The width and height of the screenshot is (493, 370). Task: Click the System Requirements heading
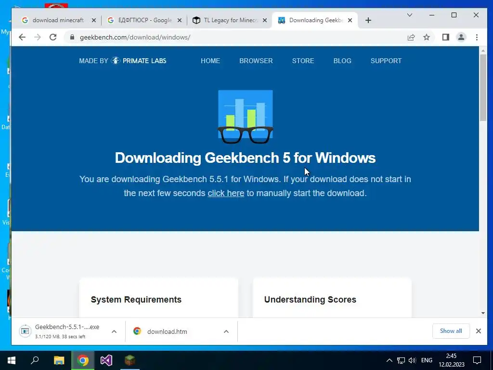click(136, 300)
